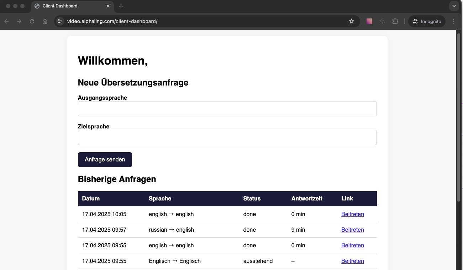This screenshot has height=270, width=463.
Task: Select the date 17.04.2025 09:57
Action: click(x=104, y=230)
